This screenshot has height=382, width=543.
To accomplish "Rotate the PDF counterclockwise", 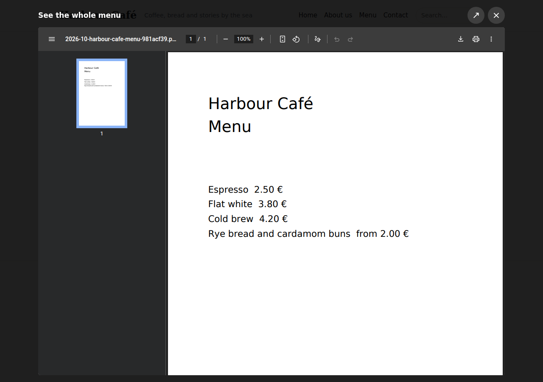I will click(x=296, y=39).
